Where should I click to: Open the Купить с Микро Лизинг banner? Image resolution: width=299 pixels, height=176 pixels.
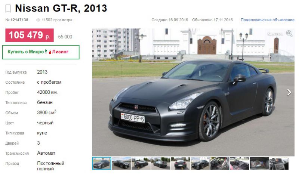pos(41,52)
